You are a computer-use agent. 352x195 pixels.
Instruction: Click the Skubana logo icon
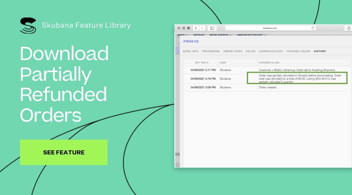[28, 25]
